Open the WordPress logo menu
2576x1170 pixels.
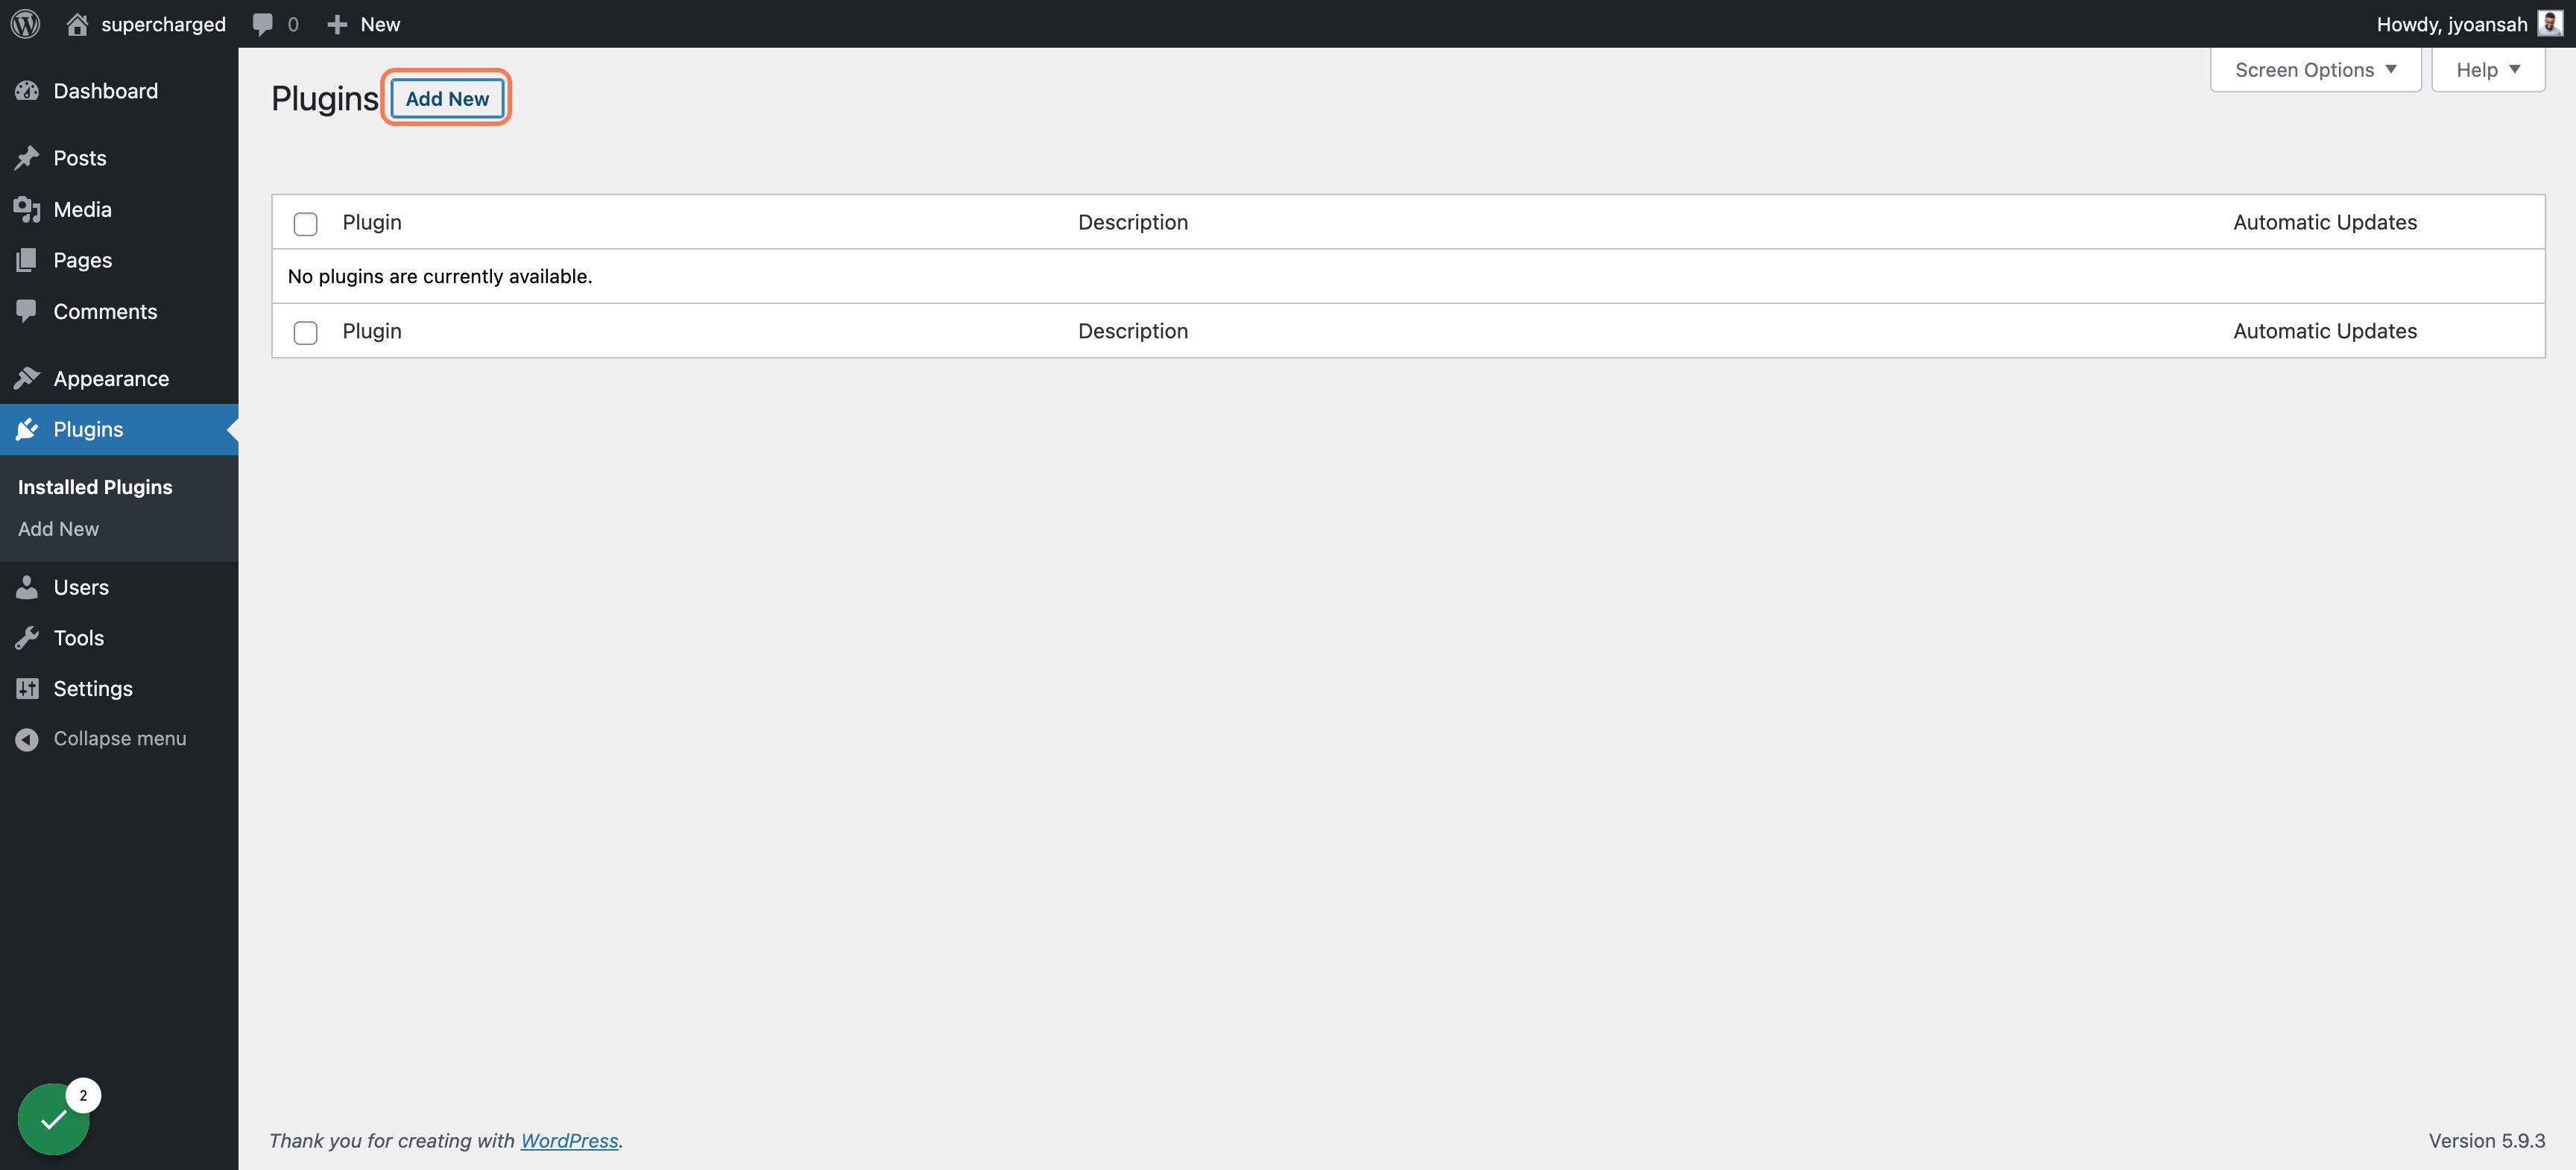click(25, 23)
